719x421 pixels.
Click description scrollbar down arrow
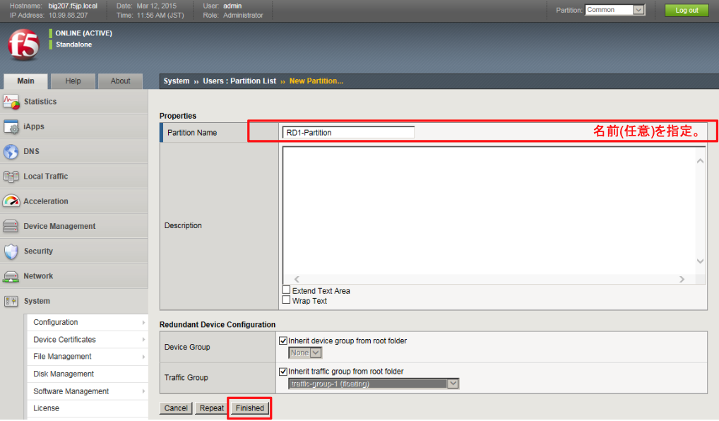(x=700, y=261)
